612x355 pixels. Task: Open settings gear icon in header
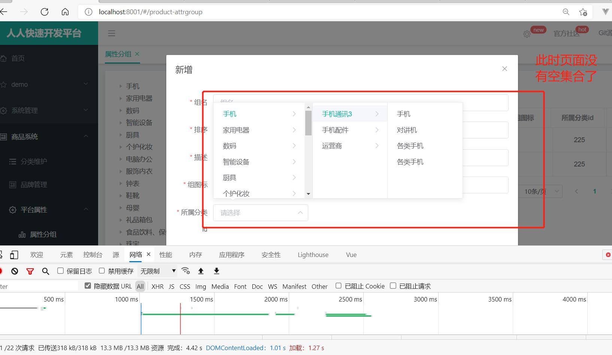527,34
